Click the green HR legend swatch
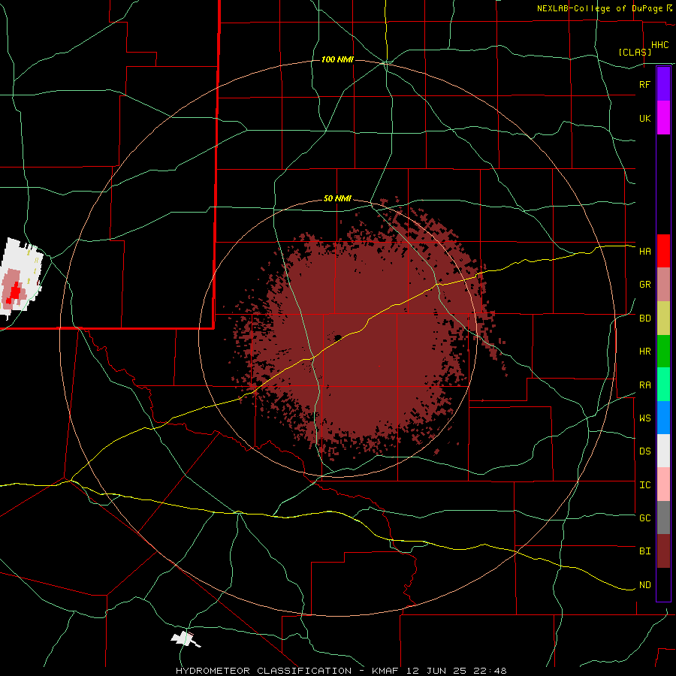Screen dimensions: 676x676 [x=663, y=352]
